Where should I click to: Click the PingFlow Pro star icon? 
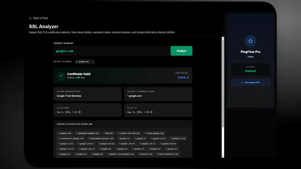pyautogui.click(x=250, y=41)
